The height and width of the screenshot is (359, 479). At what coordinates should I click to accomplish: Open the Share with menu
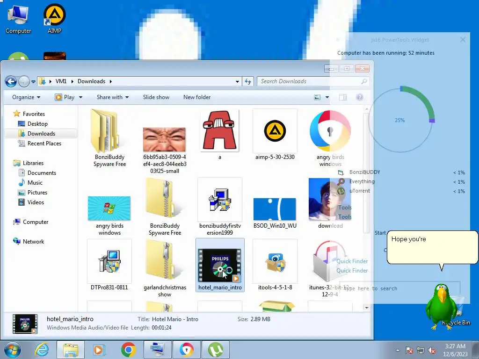coord(112,97)
